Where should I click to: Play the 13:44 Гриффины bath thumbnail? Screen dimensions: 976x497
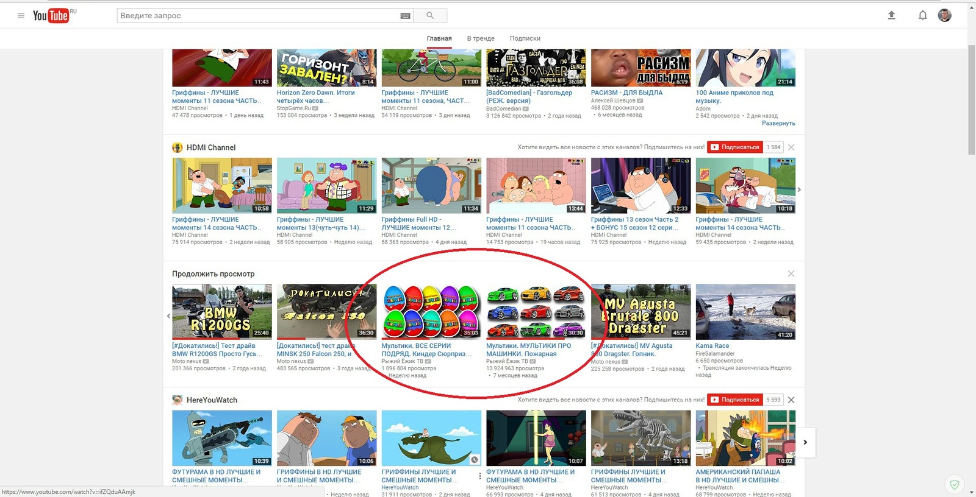536,185
